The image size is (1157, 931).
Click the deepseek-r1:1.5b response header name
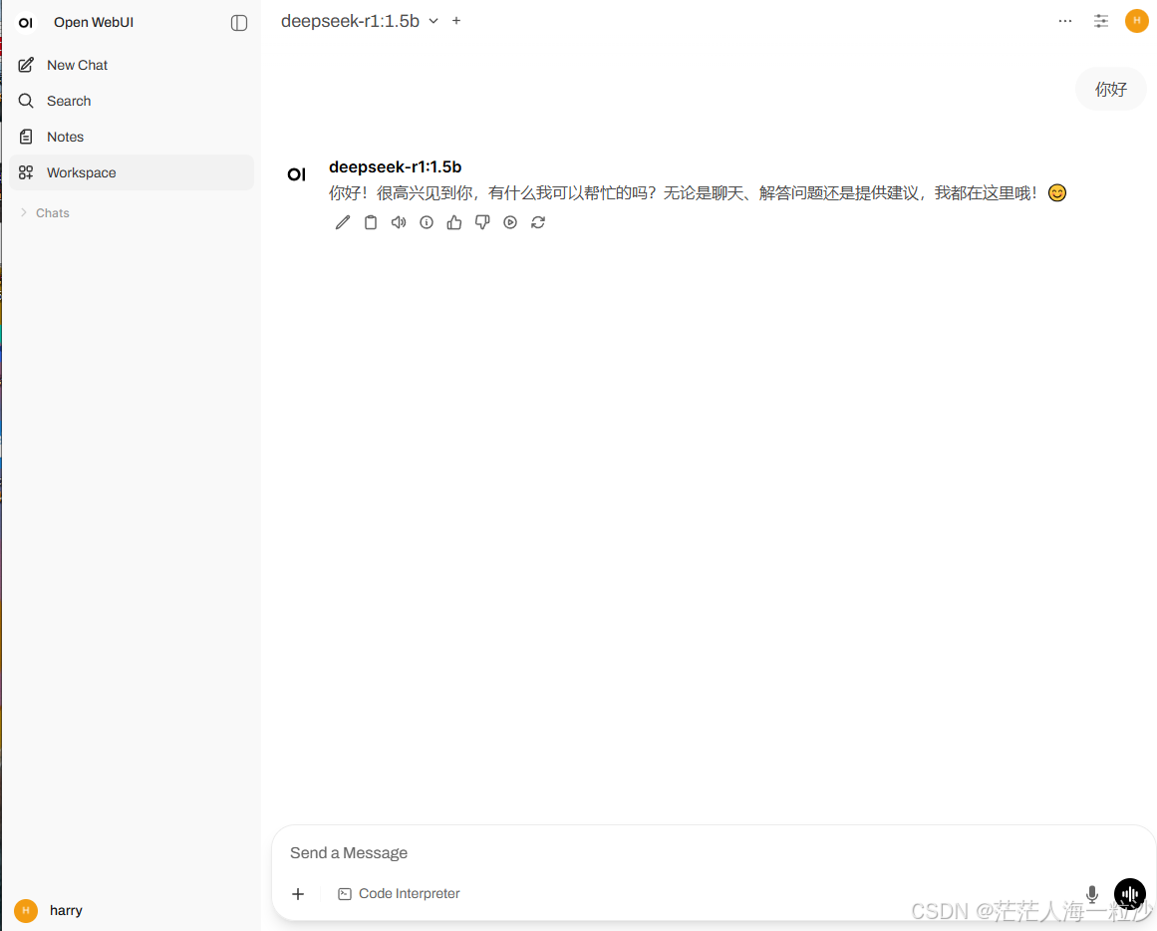(x=395, y=166)
